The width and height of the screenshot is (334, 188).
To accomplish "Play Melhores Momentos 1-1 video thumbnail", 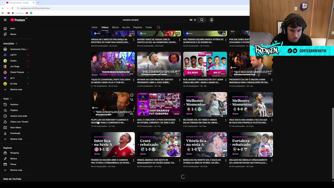I will coord(205,104).
